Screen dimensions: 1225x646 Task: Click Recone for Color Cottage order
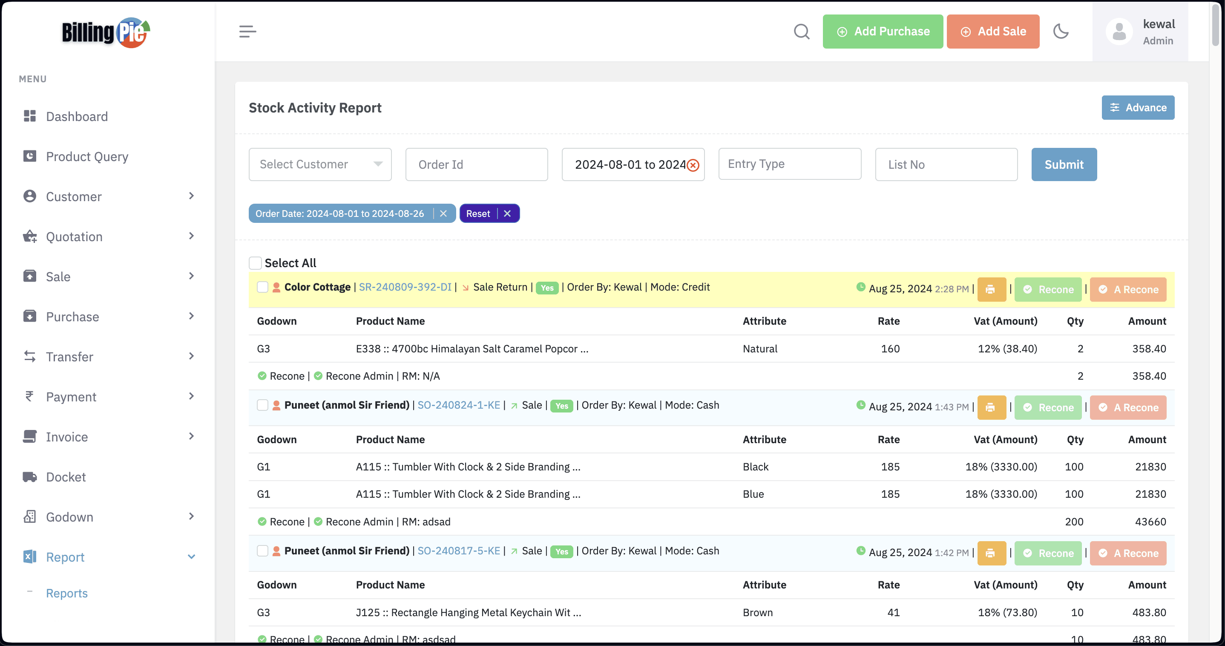pyautogui.click(x=1048, y=289)
